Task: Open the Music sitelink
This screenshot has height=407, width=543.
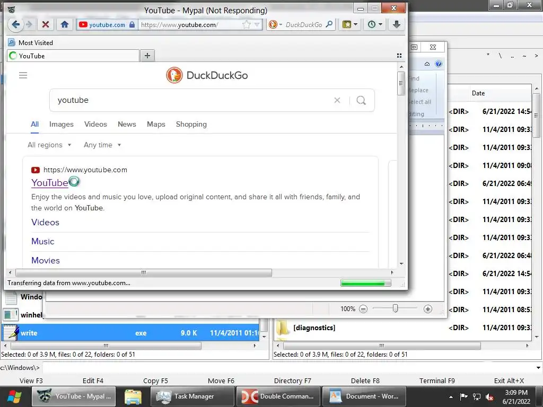Action: (42, 241)
